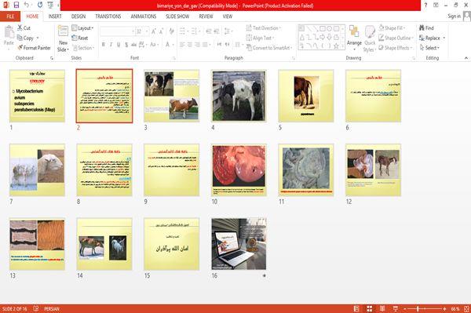Switch to the SLIDE SHOW tab

[177, 16]
